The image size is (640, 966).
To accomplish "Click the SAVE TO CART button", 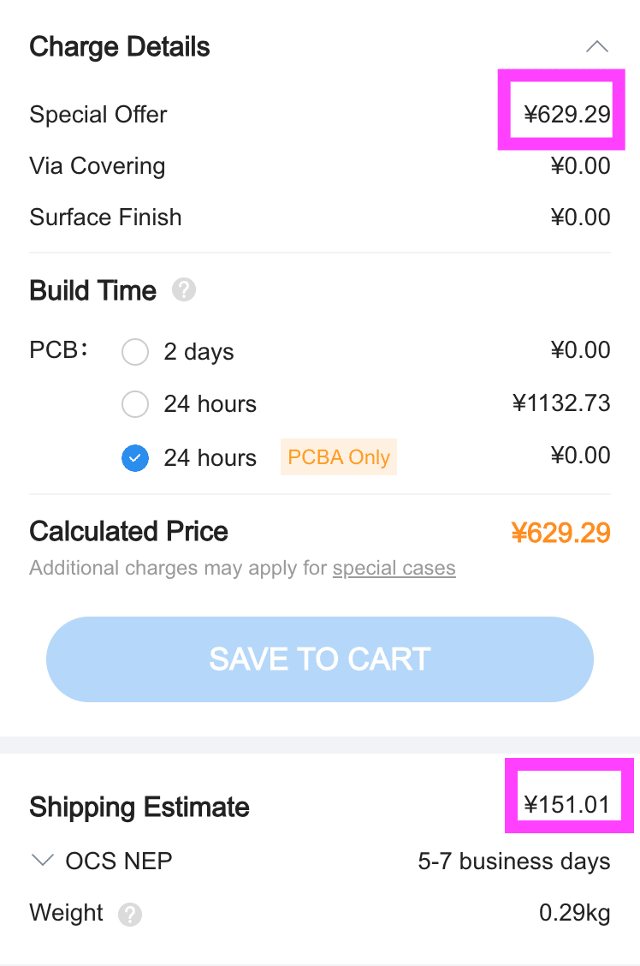I will (x=320, y=659).
